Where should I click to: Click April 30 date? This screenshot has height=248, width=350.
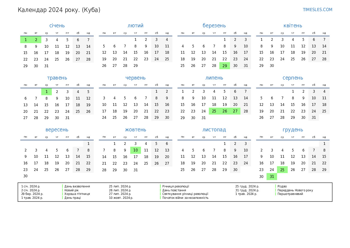[272, 66]
